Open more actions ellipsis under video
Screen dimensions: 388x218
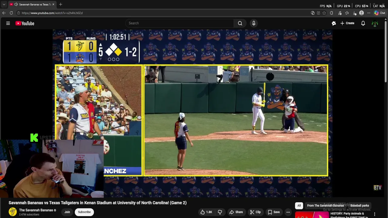tap(288, 212)
